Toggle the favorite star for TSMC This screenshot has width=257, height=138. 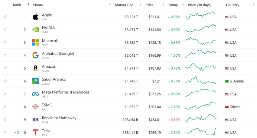click(5, 107)
